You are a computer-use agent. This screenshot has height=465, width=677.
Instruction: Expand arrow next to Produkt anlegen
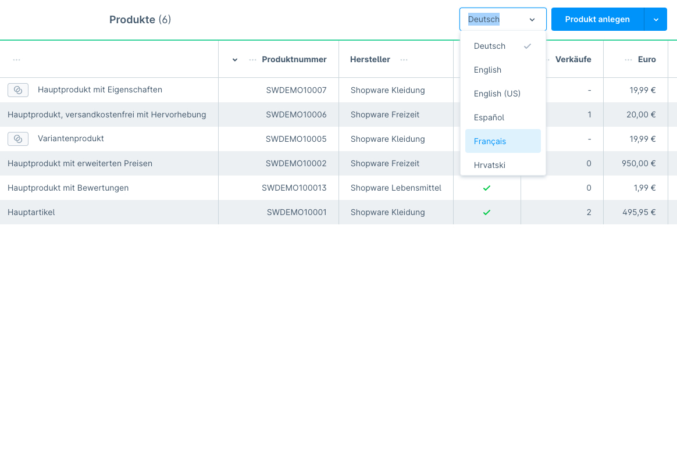coord(655,20)
